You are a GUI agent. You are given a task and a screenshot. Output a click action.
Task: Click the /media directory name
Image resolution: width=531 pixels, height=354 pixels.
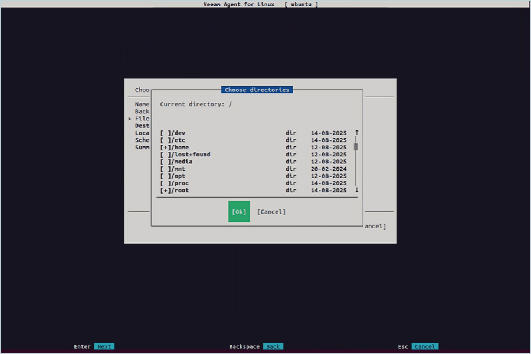pyautogui.click(x=182, y=162)
